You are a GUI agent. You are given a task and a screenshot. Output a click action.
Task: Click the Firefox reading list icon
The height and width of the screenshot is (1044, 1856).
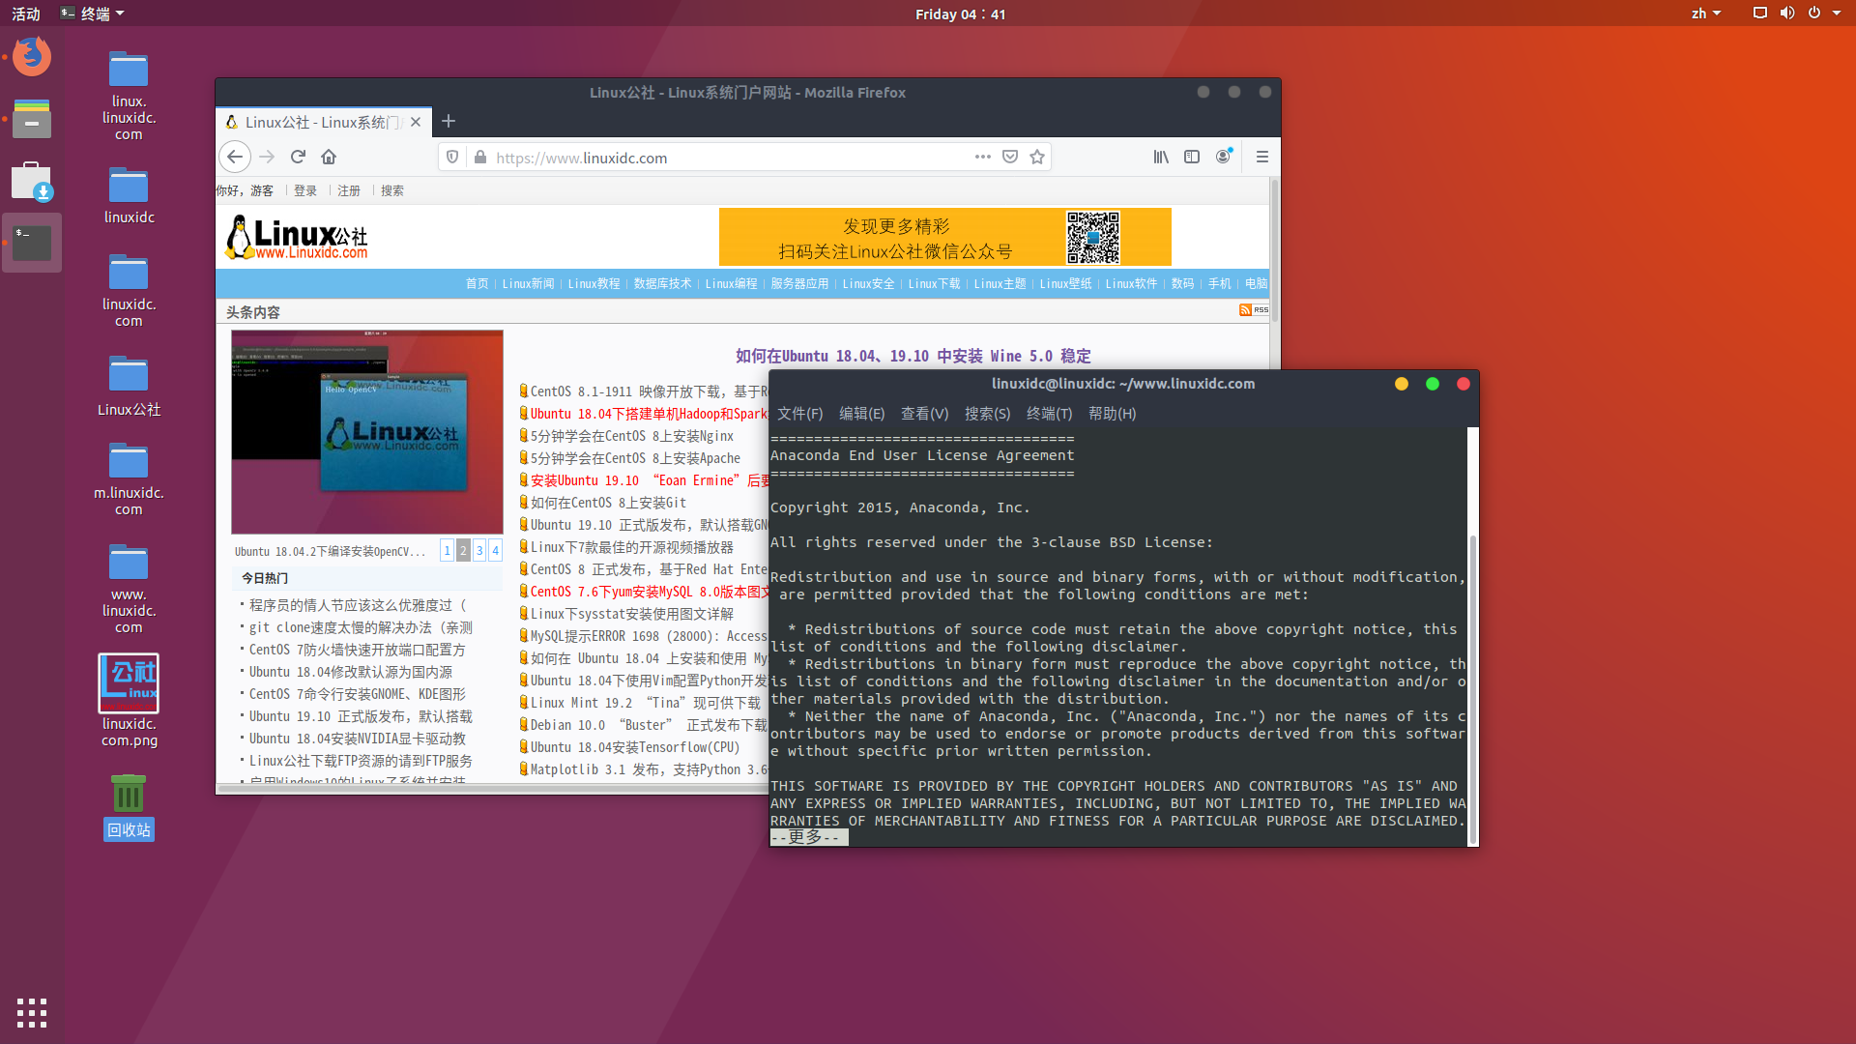point(1159,157)
